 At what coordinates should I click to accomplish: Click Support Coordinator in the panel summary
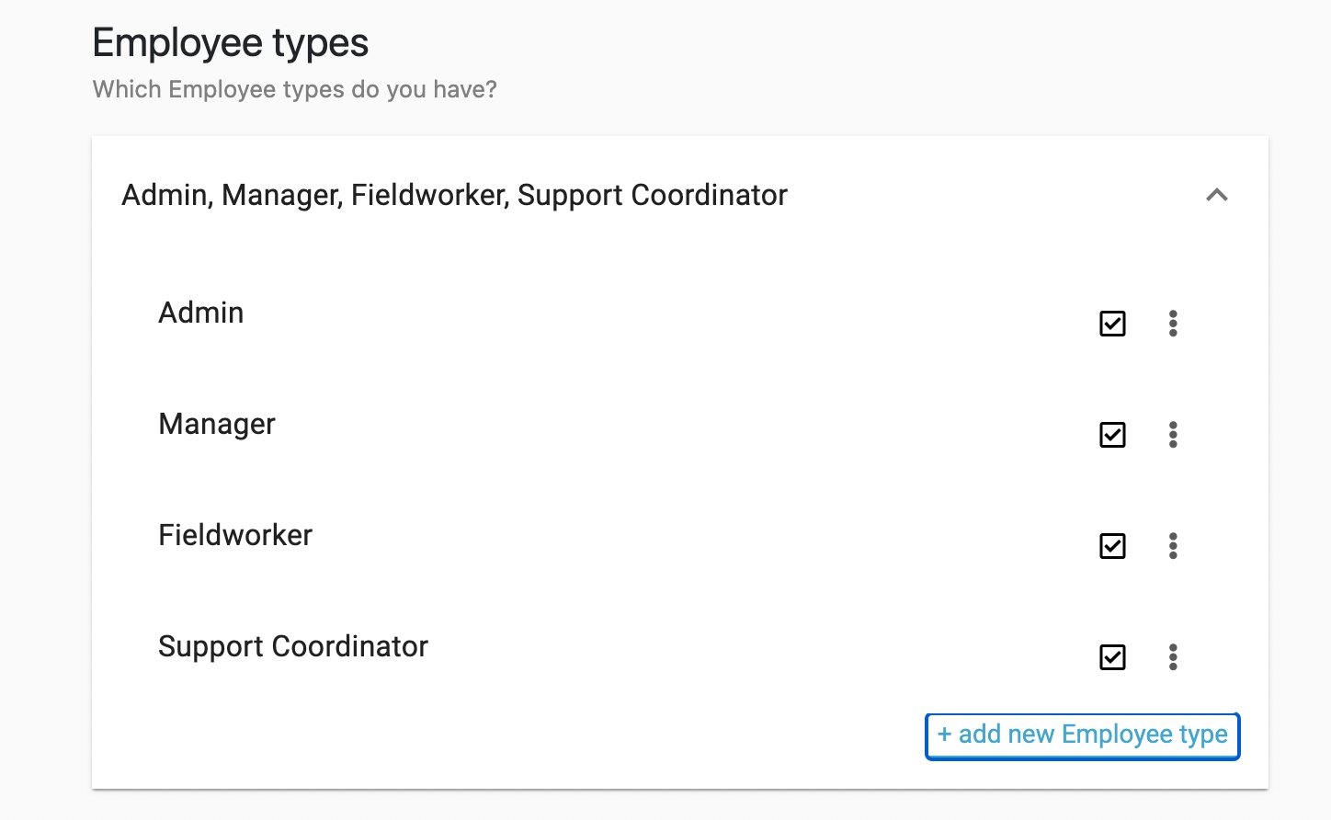(653, 195)
